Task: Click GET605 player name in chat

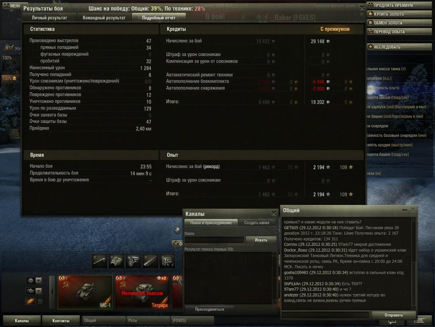Action: click(291, 228)
